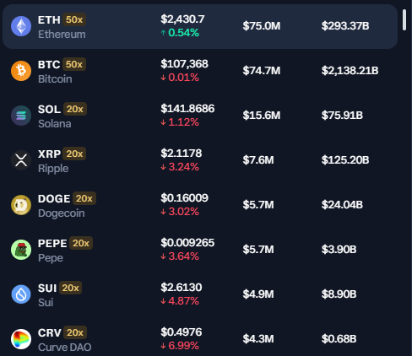Click the Ethereum volume $75.0M
This screenshot has height=356, width=412.
point(262,26)
